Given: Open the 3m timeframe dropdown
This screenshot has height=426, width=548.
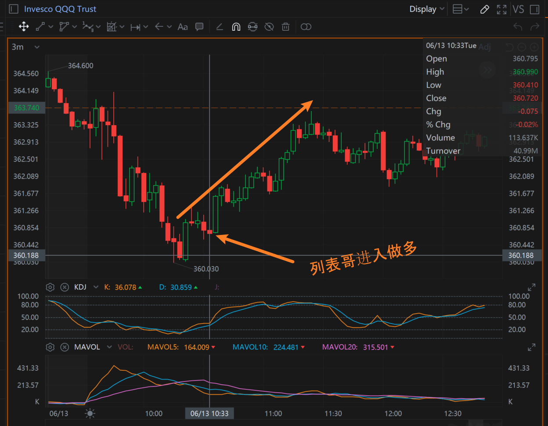Looking at the screenshot, I should (25, 47).
